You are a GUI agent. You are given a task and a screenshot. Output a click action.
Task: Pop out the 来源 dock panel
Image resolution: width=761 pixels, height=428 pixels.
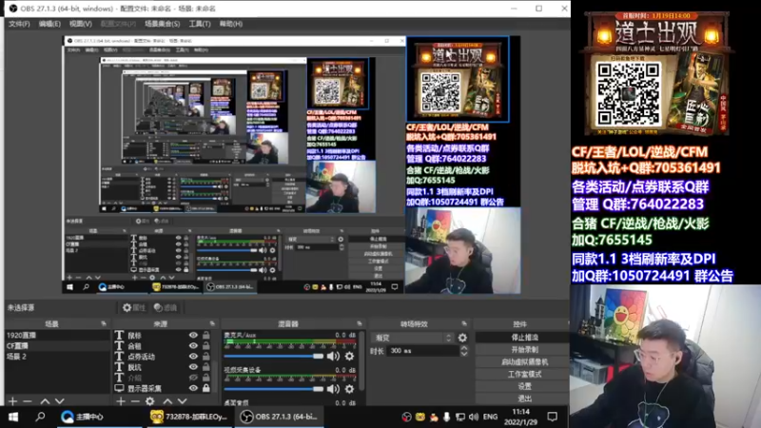pos(212,323)
